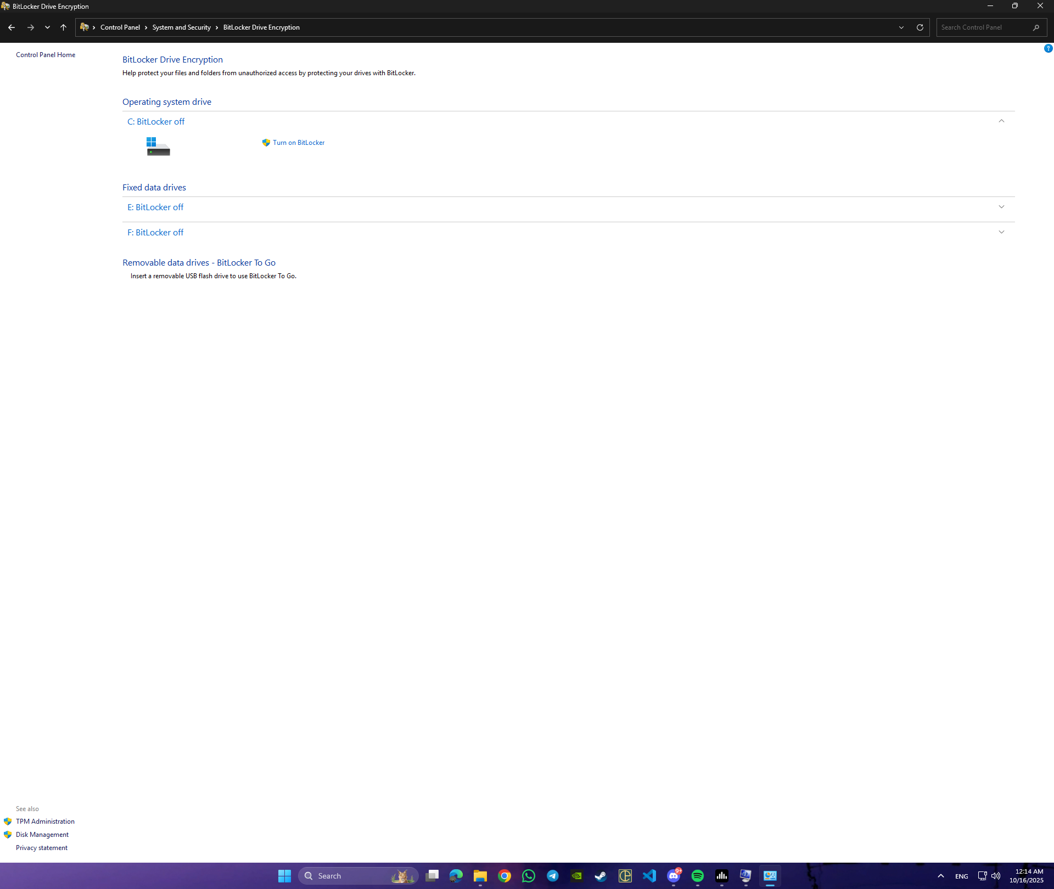1054x889 pixels.
Task: Open the recent locations dropdown arrow
Action: click(47, 27)
